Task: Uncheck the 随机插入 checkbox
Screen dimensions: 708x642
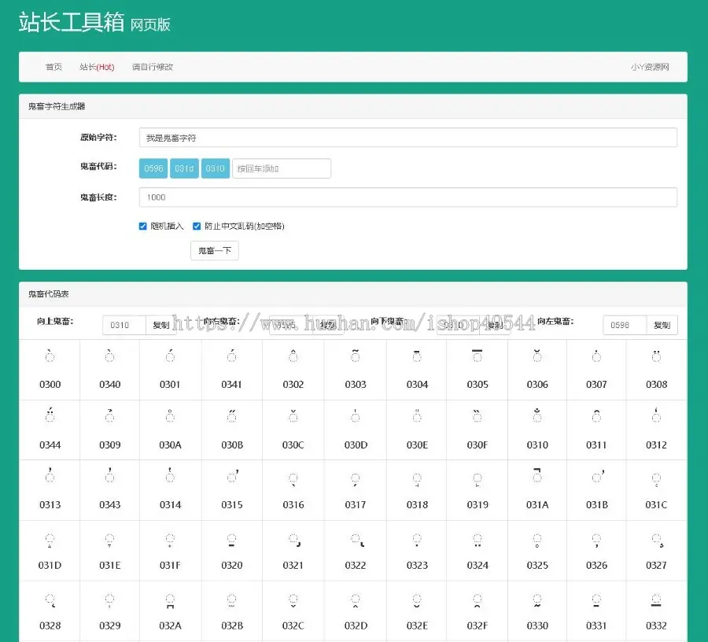Action: coord(143,227)
